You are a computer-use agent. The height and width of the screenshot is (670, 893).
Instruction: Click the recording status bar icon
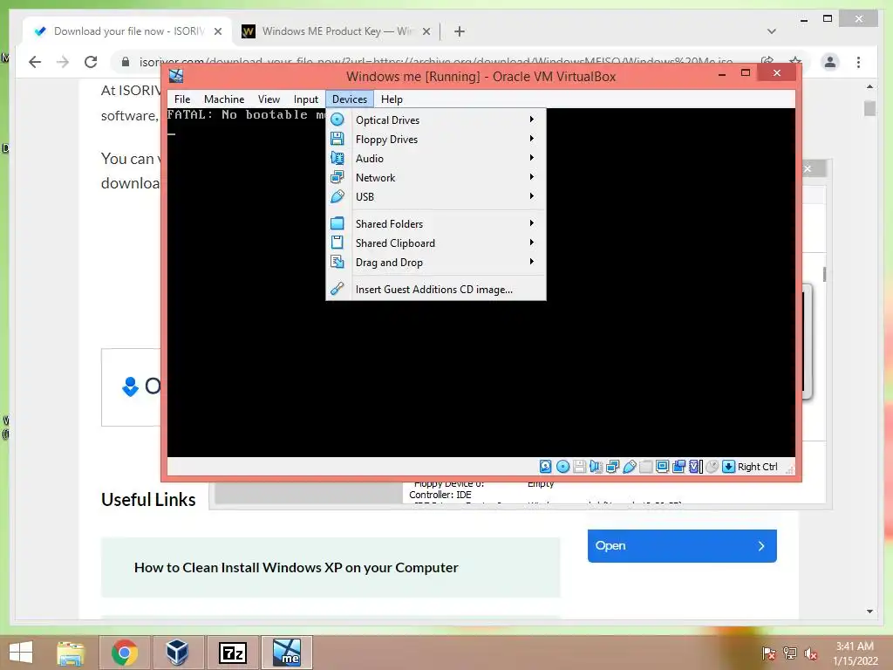678,467
